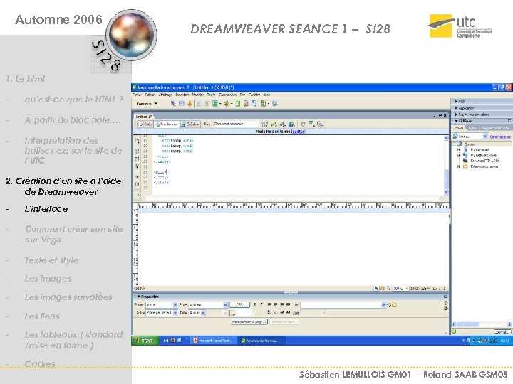Click the Refresh design view icon
Image resolution: width=513 pixels, height=384 pixels.
(x=303, y=124)
